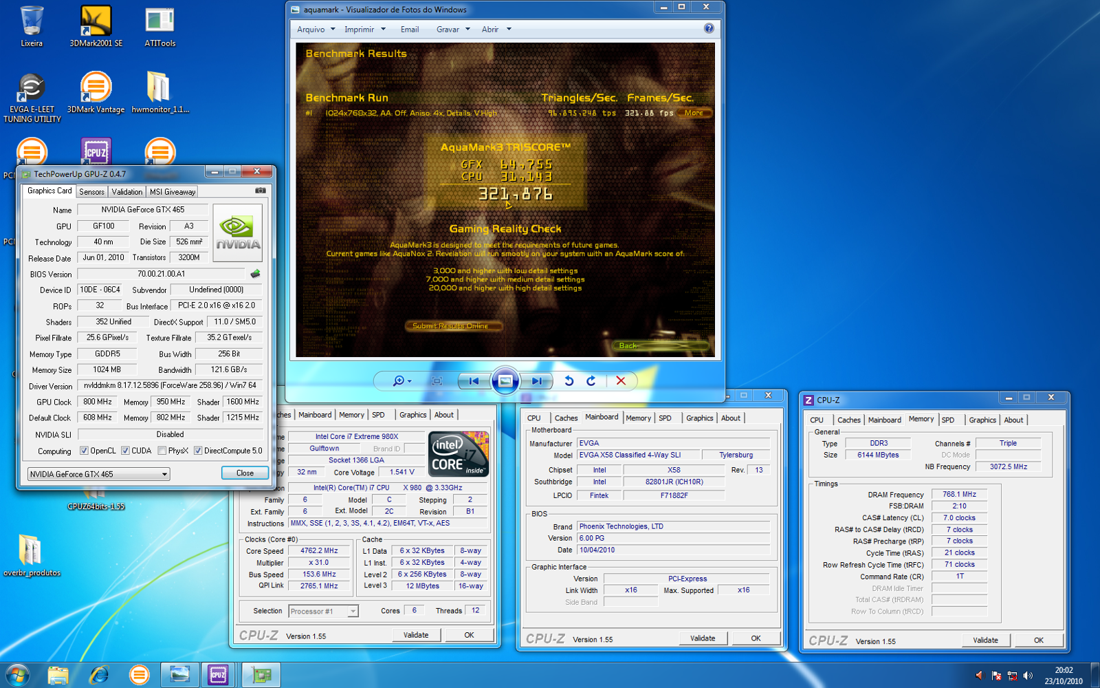This screenshot has height=688, width=1100.
Task: Select About tab in middle CPU-Z window
Action: pos(731,418)
